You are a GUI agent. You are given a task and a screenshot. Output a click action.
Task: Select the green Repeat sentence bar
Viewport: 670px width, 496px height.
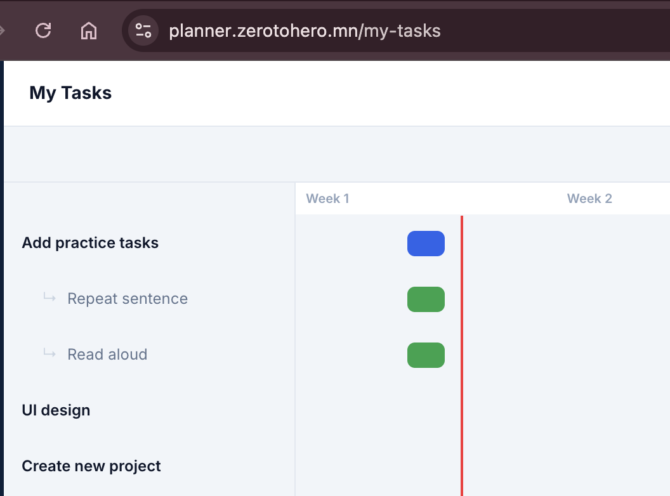point(426,299)
